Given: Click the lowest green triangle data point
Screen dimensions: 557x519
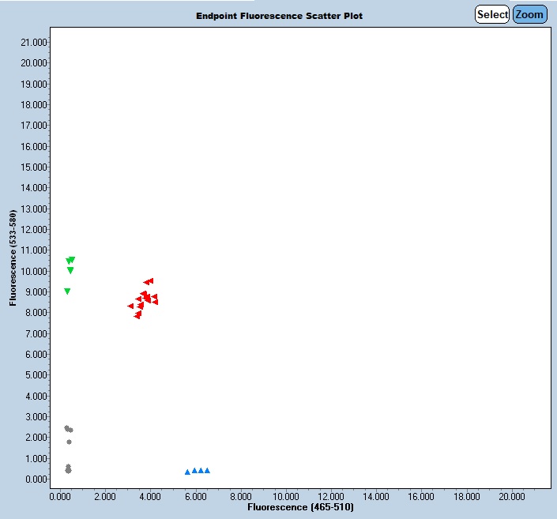Looking at the screenshot, I should [67, 291].
